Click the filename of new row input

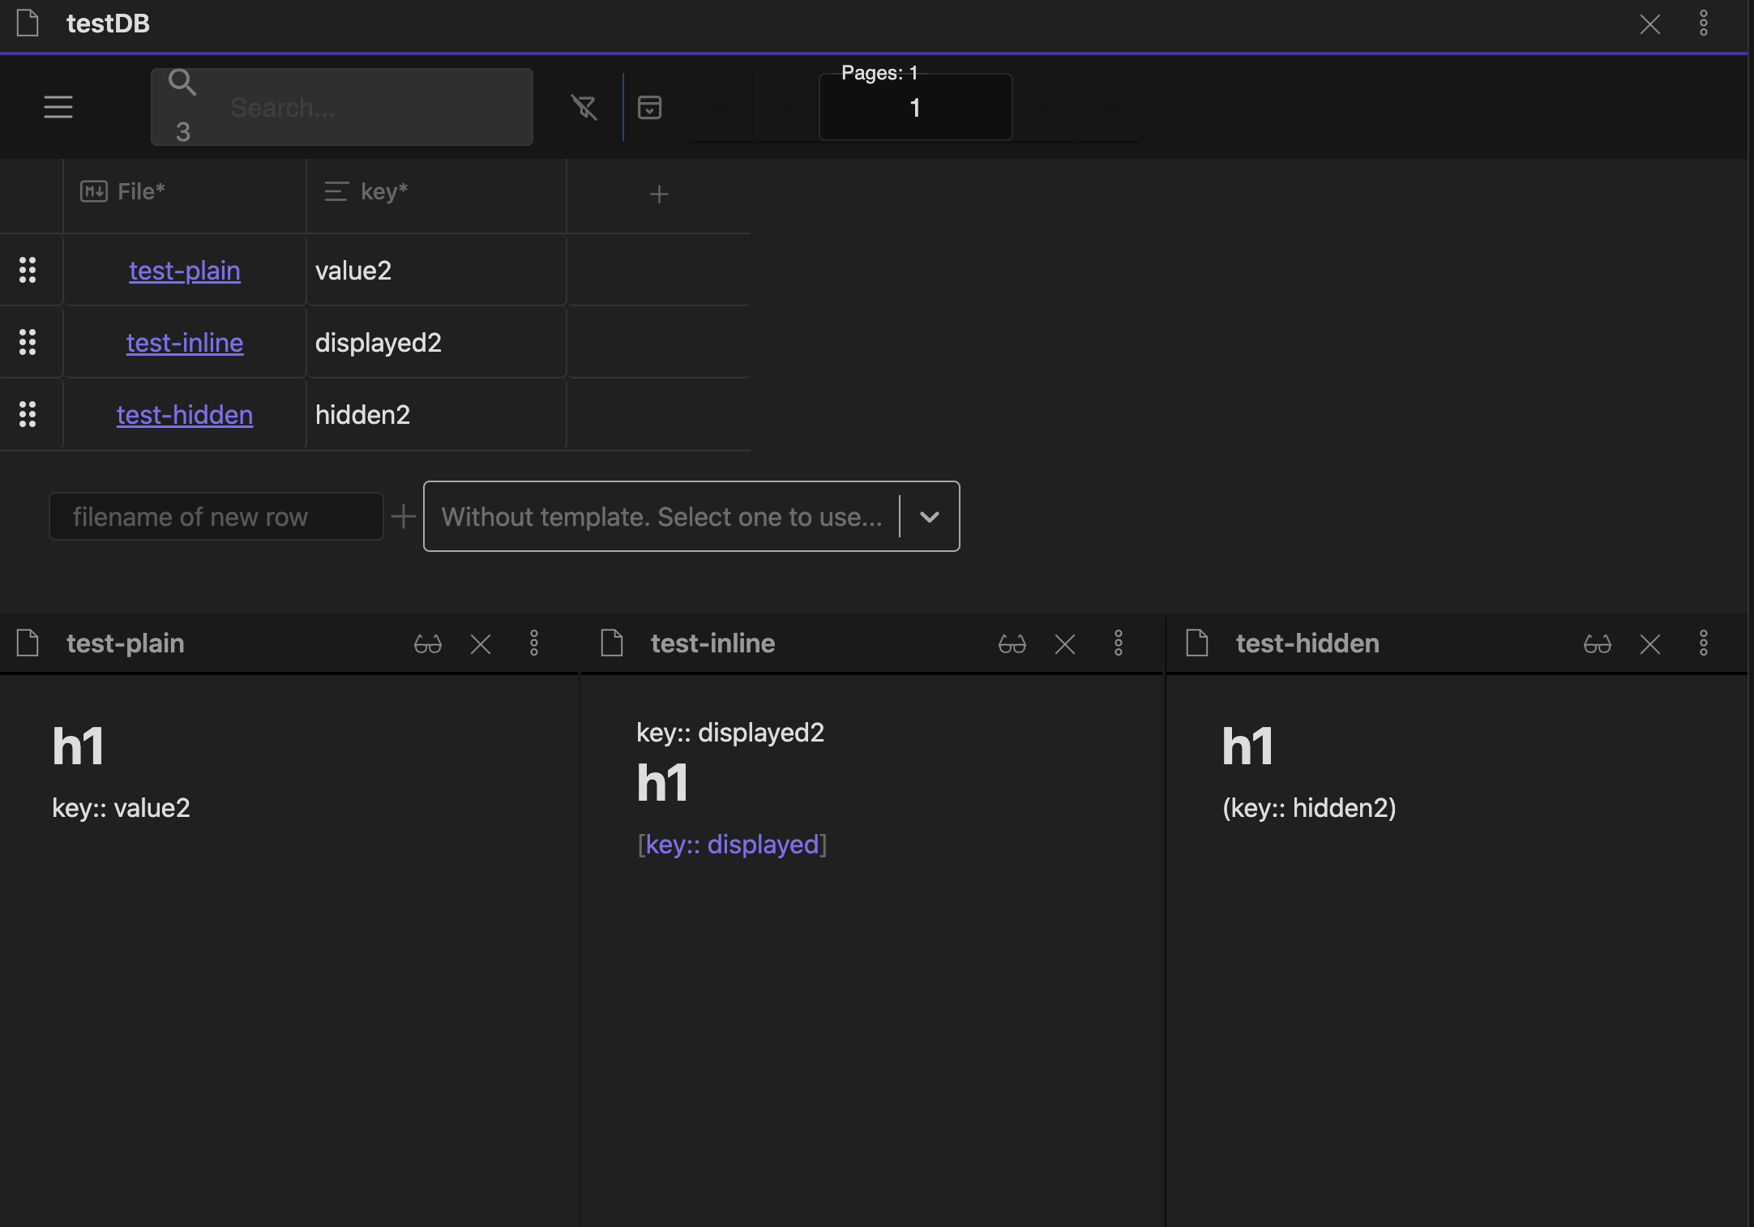click(216, 516)
